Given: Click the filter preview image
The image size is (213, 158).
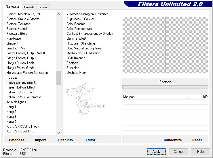Looking at the screenshot, I should pos(165,45).
